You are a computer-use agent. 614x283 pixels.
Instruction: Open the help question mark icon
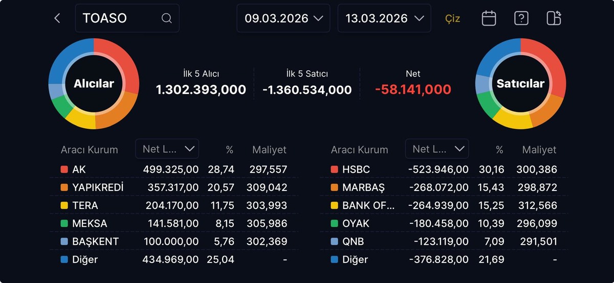click(x=521, y=18)
